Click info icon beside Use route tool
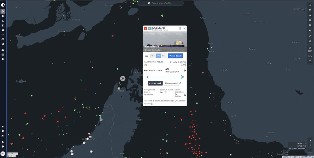 click(x=181, y=83)
